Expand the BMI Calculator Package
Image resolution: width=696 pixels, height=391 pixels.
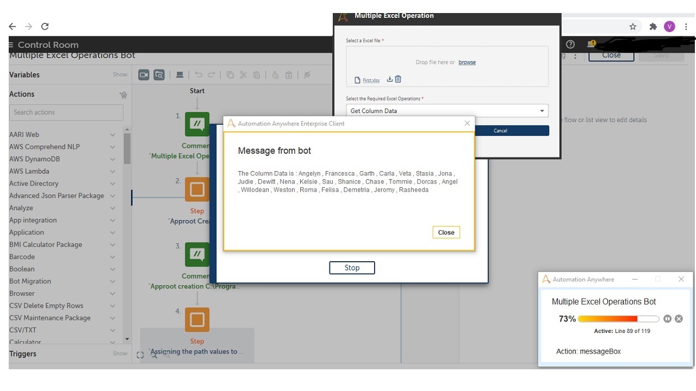[113, 244]
